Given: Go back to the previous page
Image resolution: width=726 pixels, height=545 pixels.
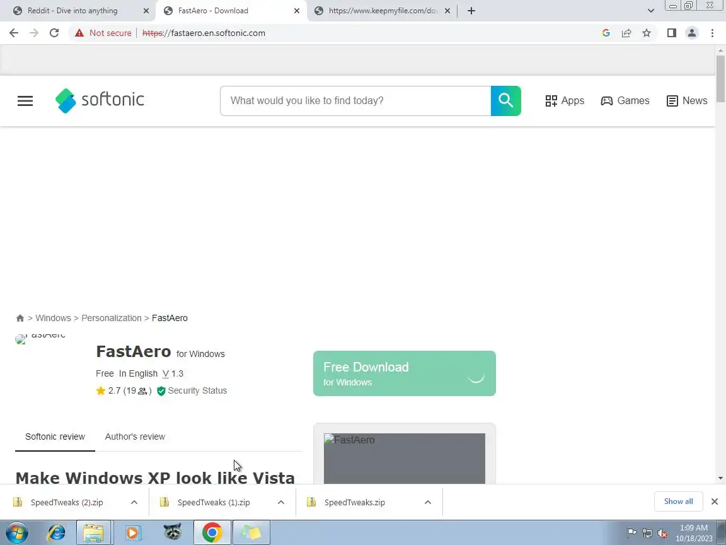Looking at the screenshot, I should (14, 33).
